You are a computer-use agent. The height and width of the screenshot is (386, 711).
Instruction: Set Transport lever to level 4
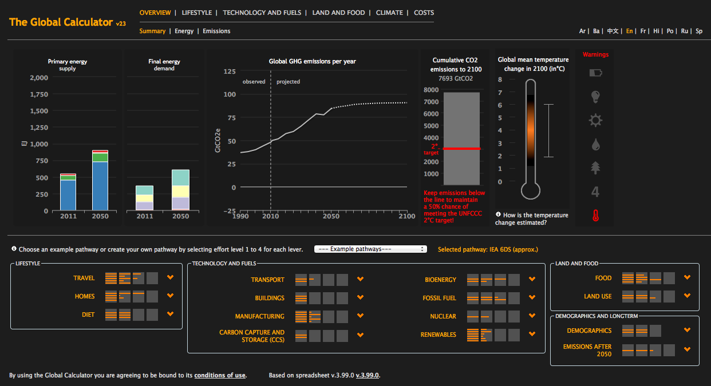(342, 280)
